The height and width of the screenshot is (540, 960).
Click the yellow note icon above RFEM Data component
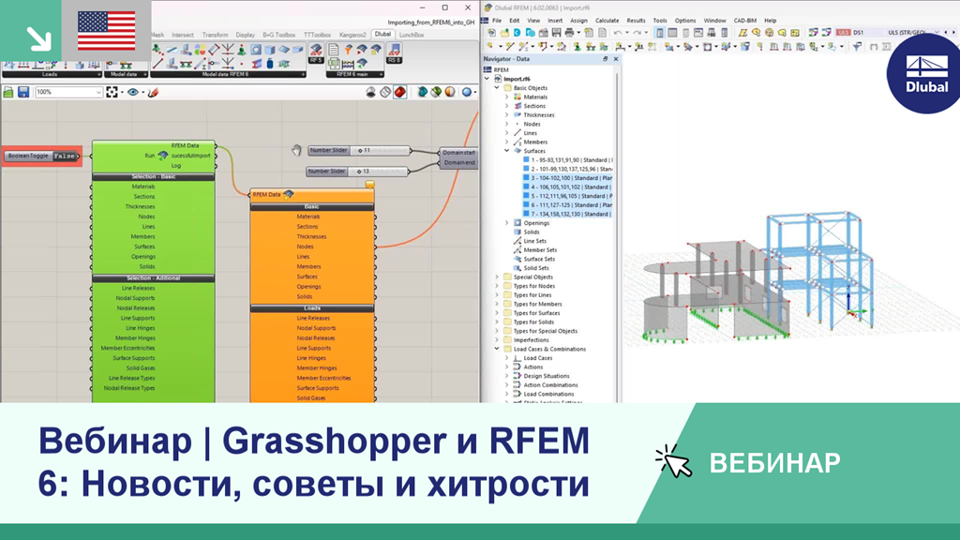coord(369,184)
